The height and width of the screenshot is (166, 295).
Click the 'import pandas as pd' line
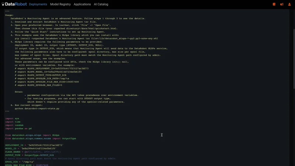pos(18,128)
